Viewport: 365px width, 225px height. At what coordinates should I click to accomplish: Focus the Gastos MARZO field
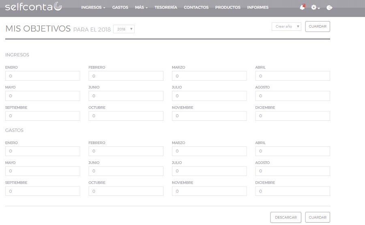[209, 151]
